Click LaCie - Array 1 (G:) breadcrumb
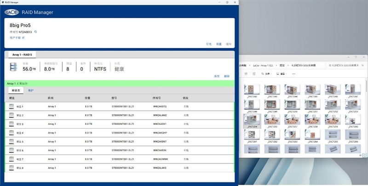Viewport: 368px width, 186px height. point(263,65)
